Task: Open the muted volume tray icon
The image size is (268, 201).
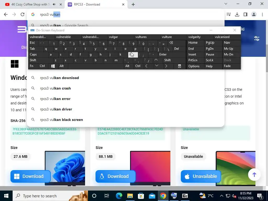Action: point(234,196)
